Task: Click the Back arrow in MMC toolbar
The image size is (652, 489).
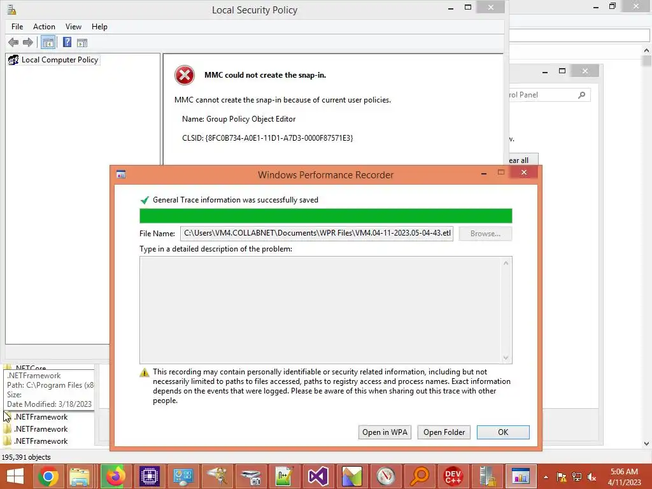Action: 13,43
